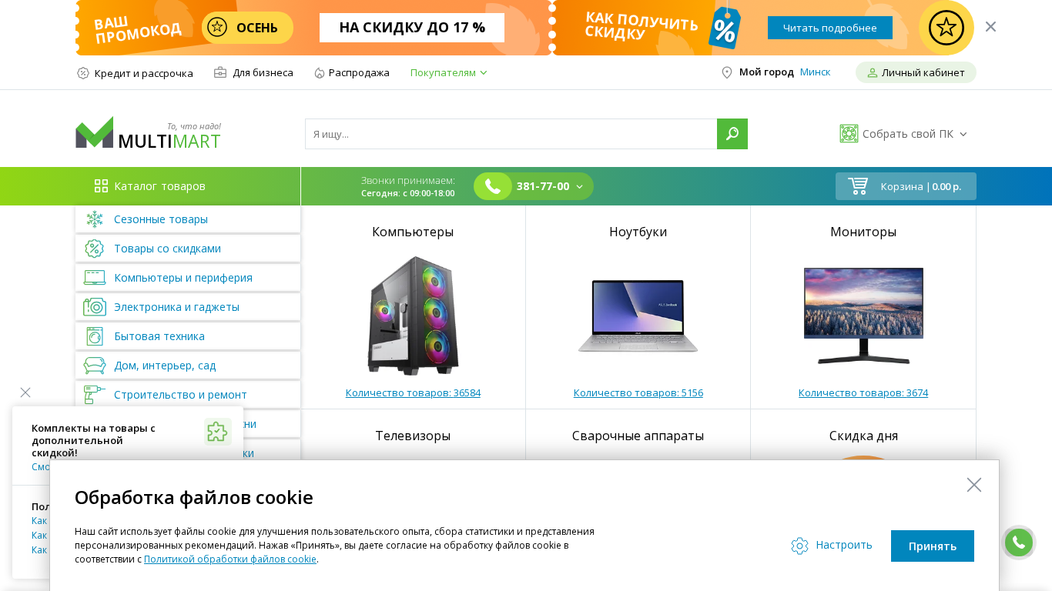Click the puzzle piece icon in promo popup
Screen dimensions: 1052x591
point(218,432)
